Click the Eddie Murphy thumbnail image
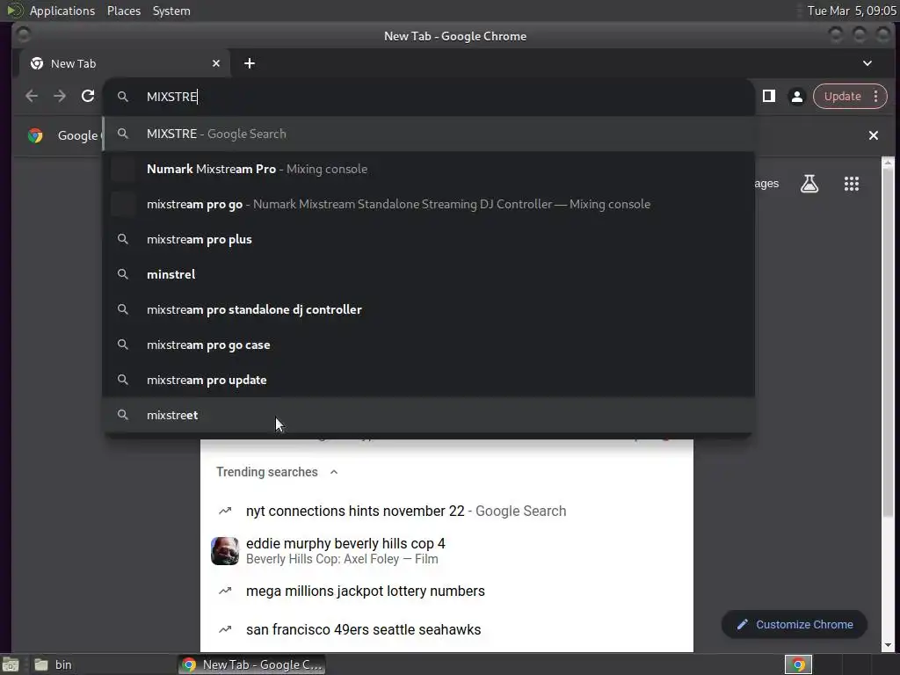900x675 pixels. 225,551
